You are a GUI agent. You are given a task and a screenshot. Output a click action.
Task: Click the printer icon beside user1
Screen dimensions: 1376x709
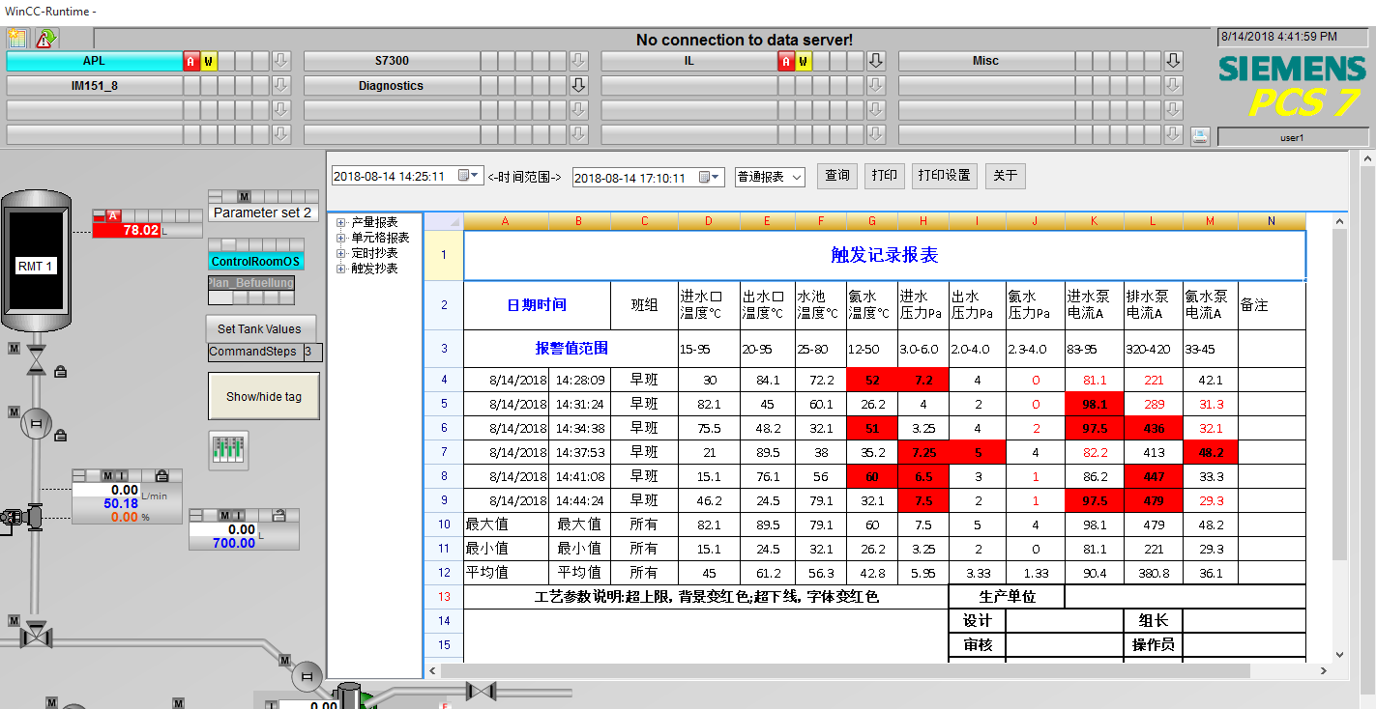(1200, 136)
